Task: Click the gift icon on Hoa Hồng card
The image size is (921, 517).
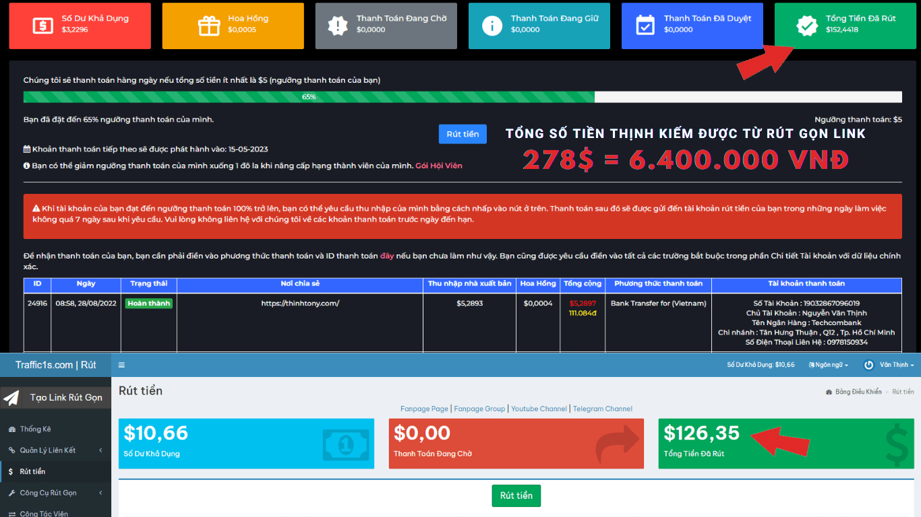Action: click(209, 26)
